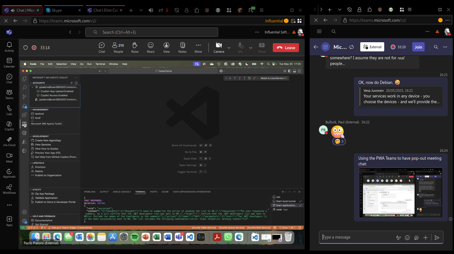Viewport: 454px width, 254px height.
Task: Click search icon in right Teams window
Action: 334,31
